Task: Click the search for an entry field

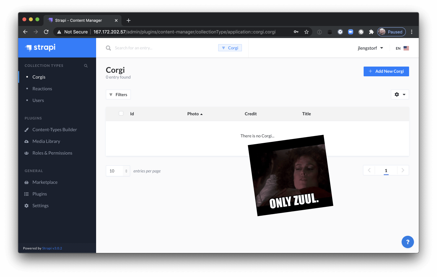Action: tap(162, 48)
